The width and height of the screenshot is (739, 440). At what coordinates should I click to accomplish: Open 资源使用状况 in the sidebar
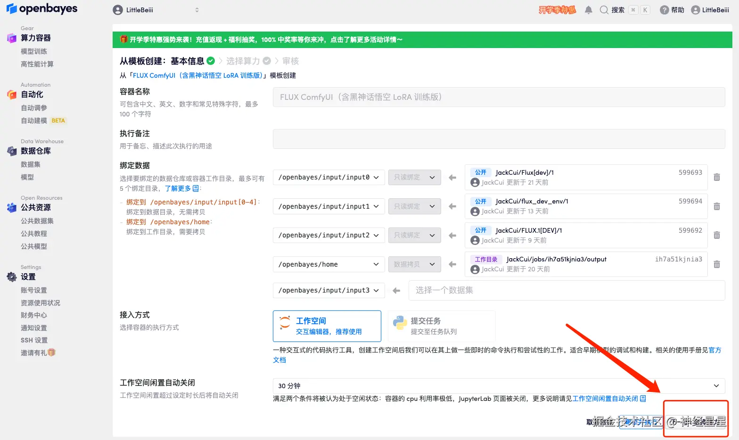coord(41,303)
